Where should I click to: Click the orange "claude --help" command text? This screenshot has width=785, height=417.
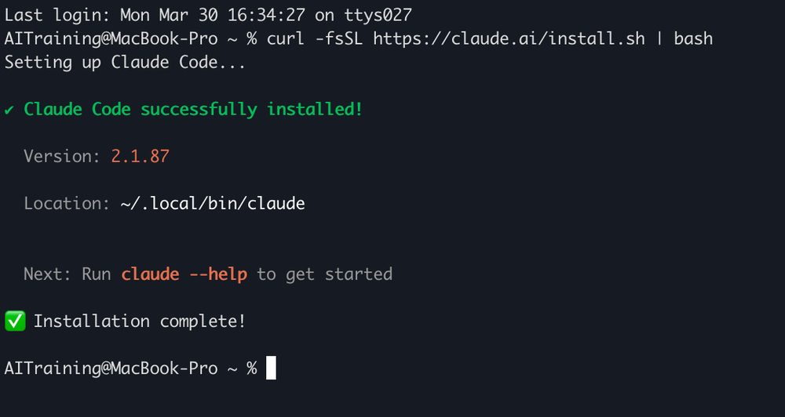point(184,274)
